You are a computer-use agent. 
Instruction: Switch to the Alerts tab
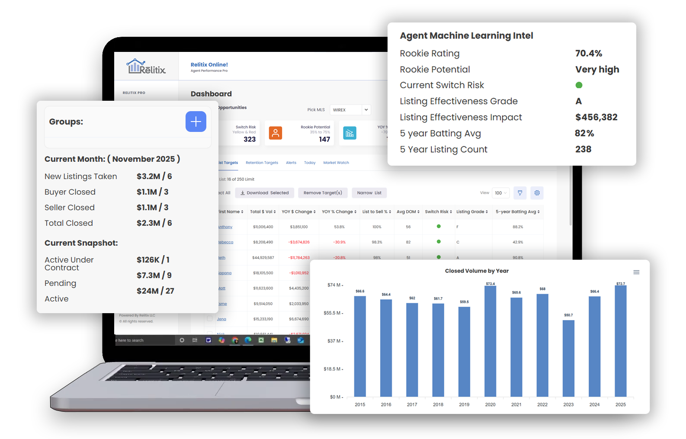[x=291, y=163]
